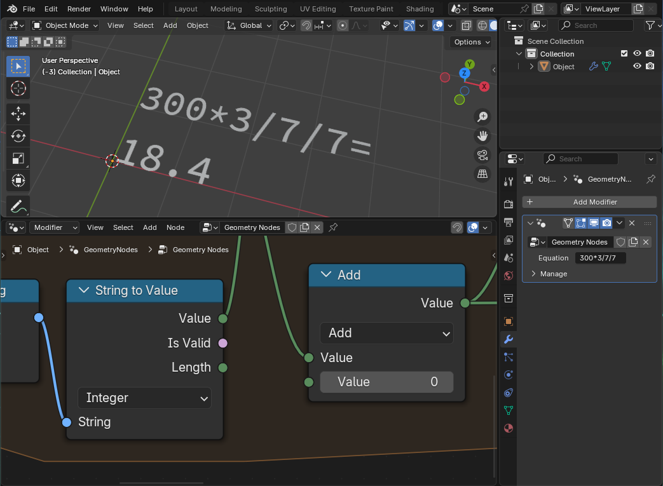This screenshot has height=486, width=663.
Task: Click the properties Search field
Action: (580, 159)
